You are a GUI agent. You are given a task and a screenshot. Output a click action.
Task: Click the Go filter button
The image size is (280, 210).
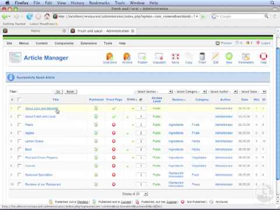pos(58,92)
